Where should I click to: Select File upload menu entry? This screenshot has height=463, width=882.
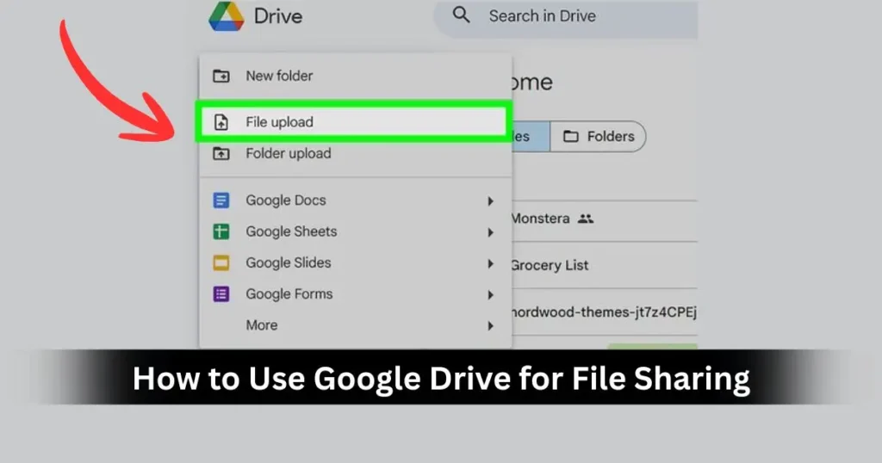coord(353,122)
